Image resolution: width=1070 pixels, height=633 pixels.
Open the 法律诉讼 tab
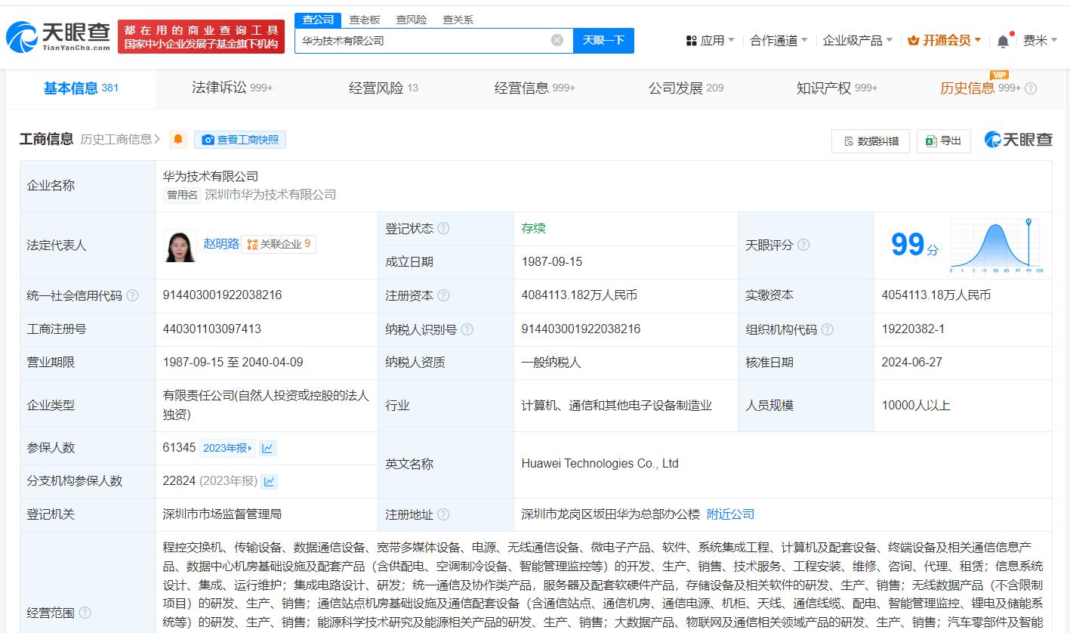pos(232,88)
